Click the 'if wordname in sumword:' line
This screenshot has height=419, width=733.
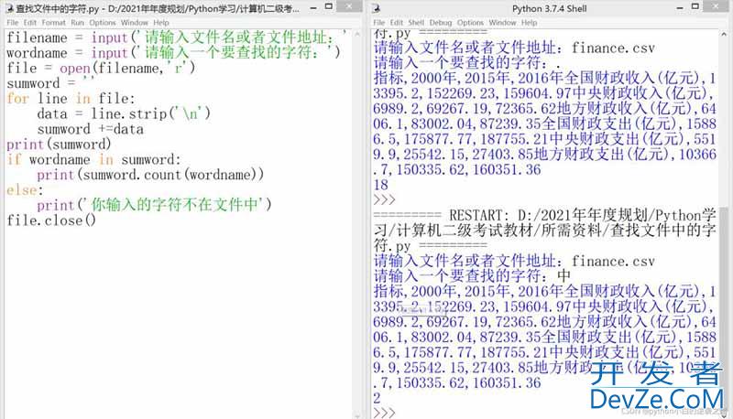click(x=93, y=159)
